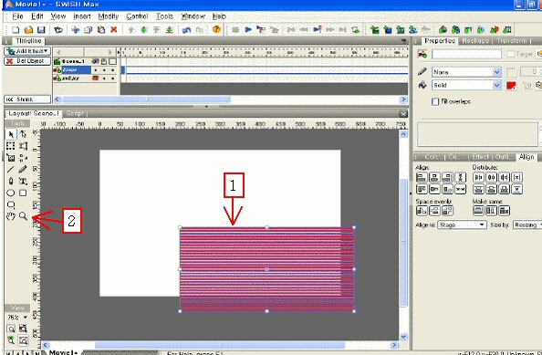
Task: Click the Undo toolbar icon
Action: 187,30
